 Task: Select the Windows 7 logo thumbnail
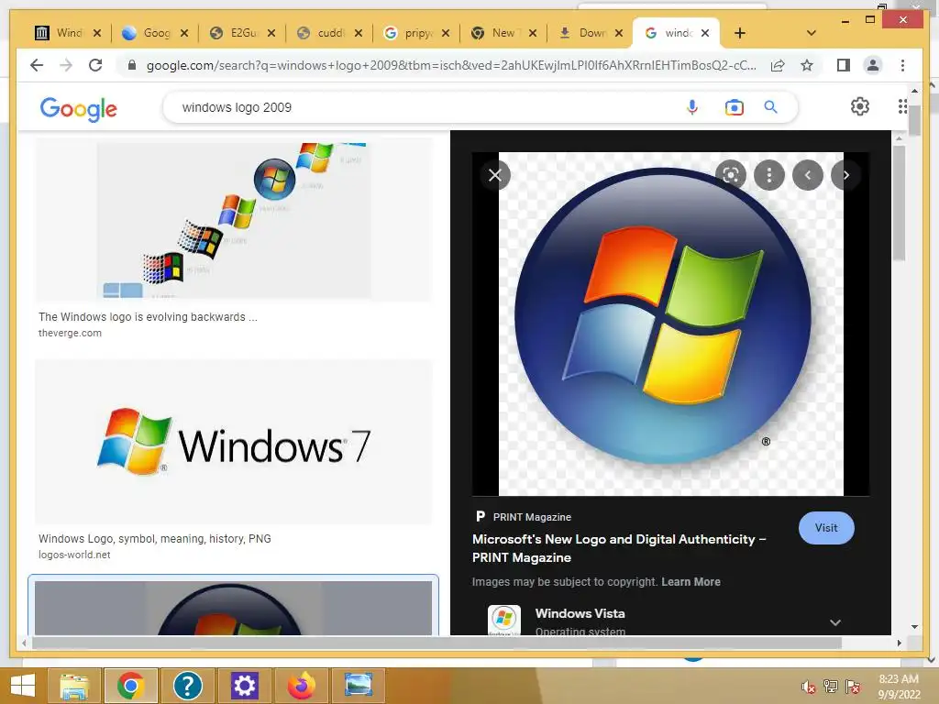coord(234,442)
